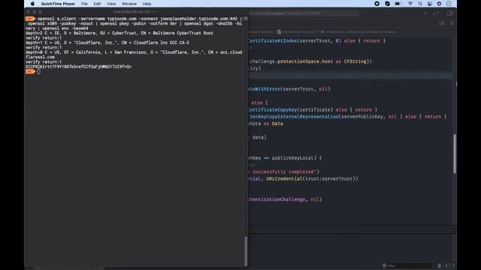The width and height of the screenshot is (481, 270).
Task: Click 'successfully completed' string in code
Action: pos(284,172)
